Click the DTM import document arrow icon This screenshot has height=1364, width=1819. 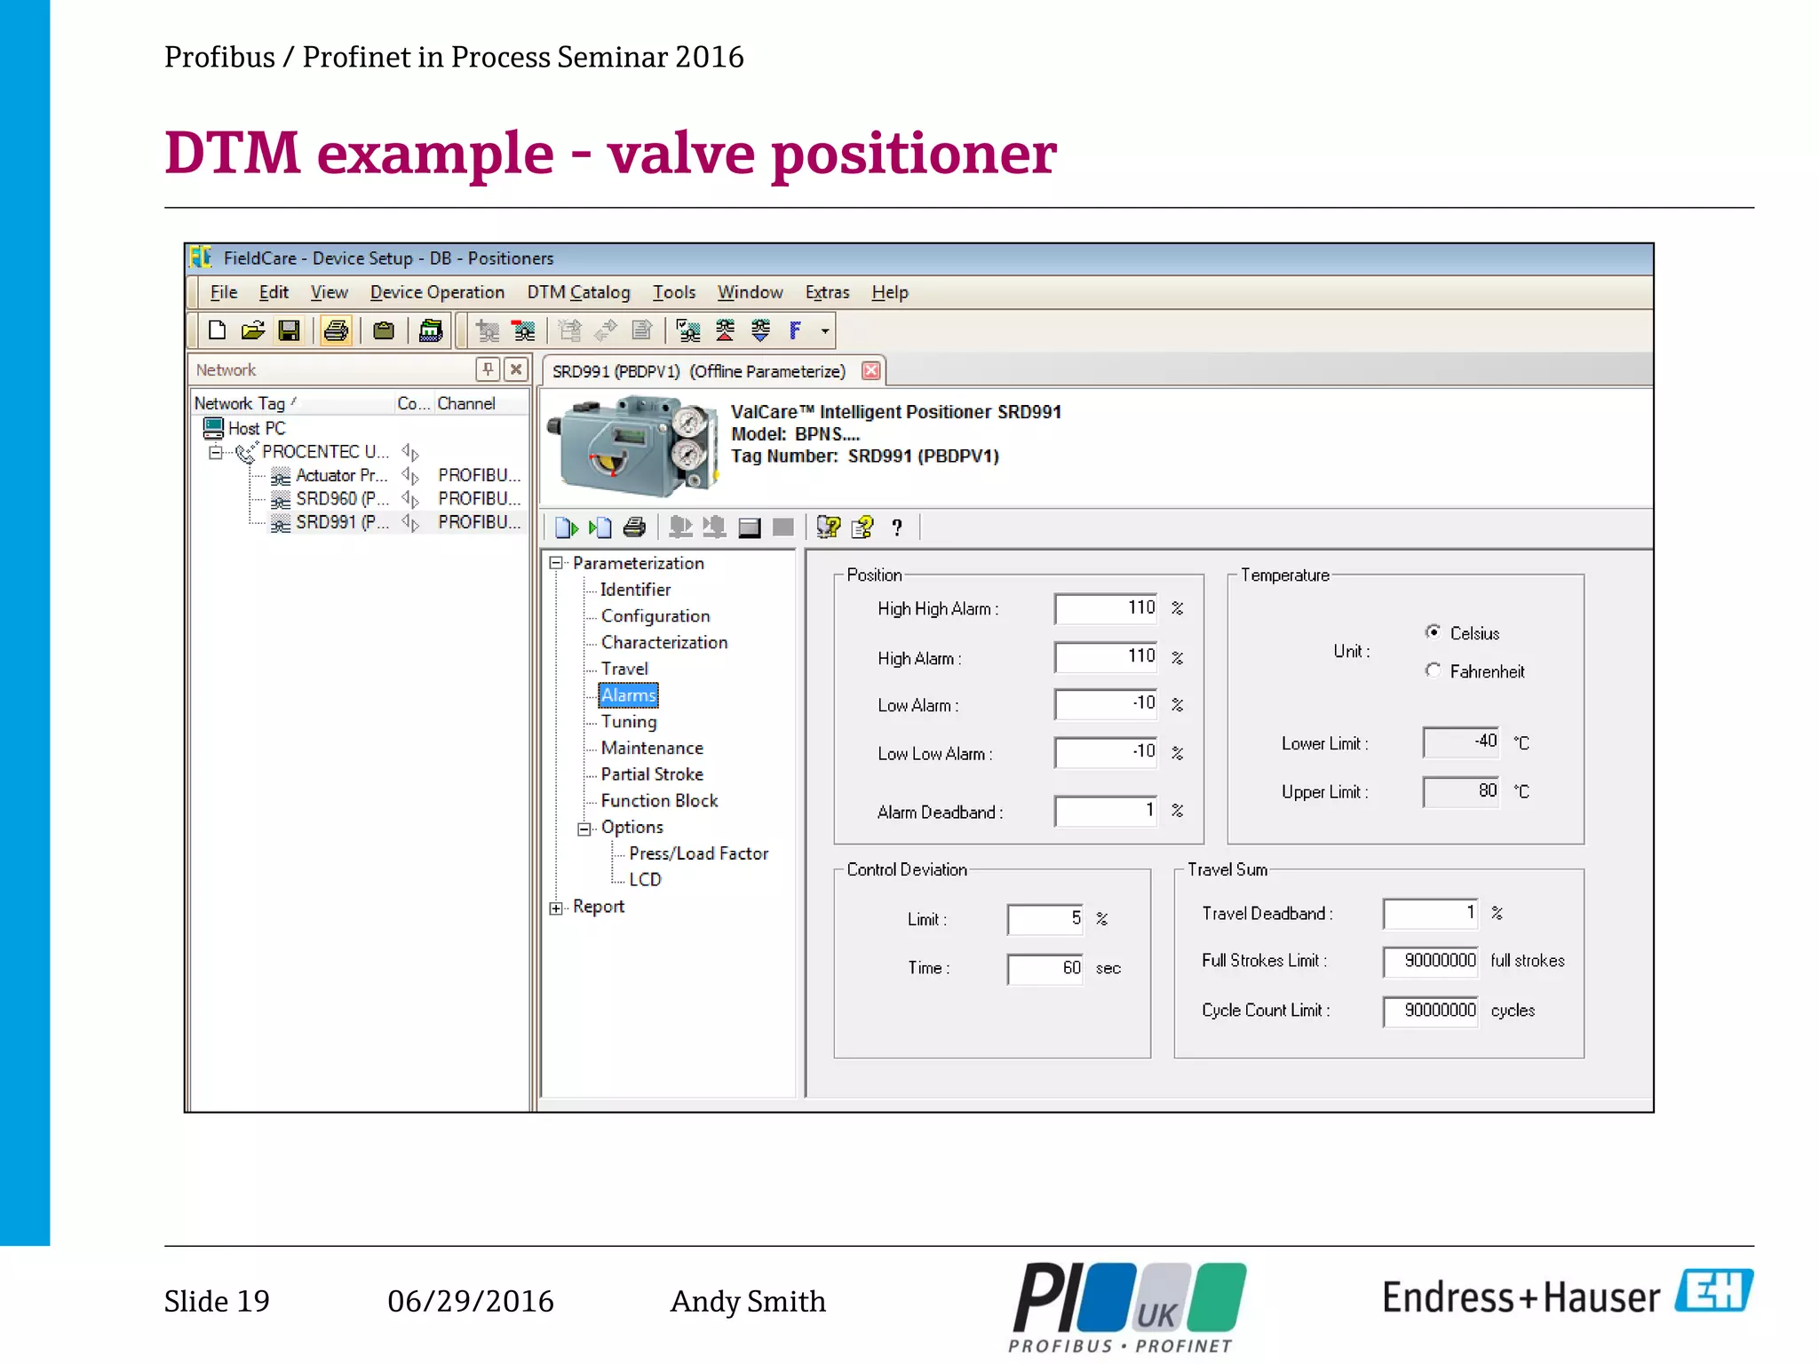pos(600,527)
